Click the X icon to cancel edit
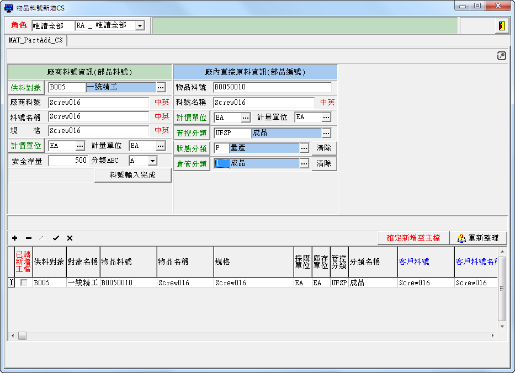515x373 pixels. tap(70, 238)
